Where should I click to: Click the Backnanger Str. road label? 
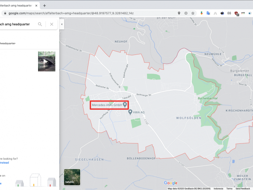point(144,95)
